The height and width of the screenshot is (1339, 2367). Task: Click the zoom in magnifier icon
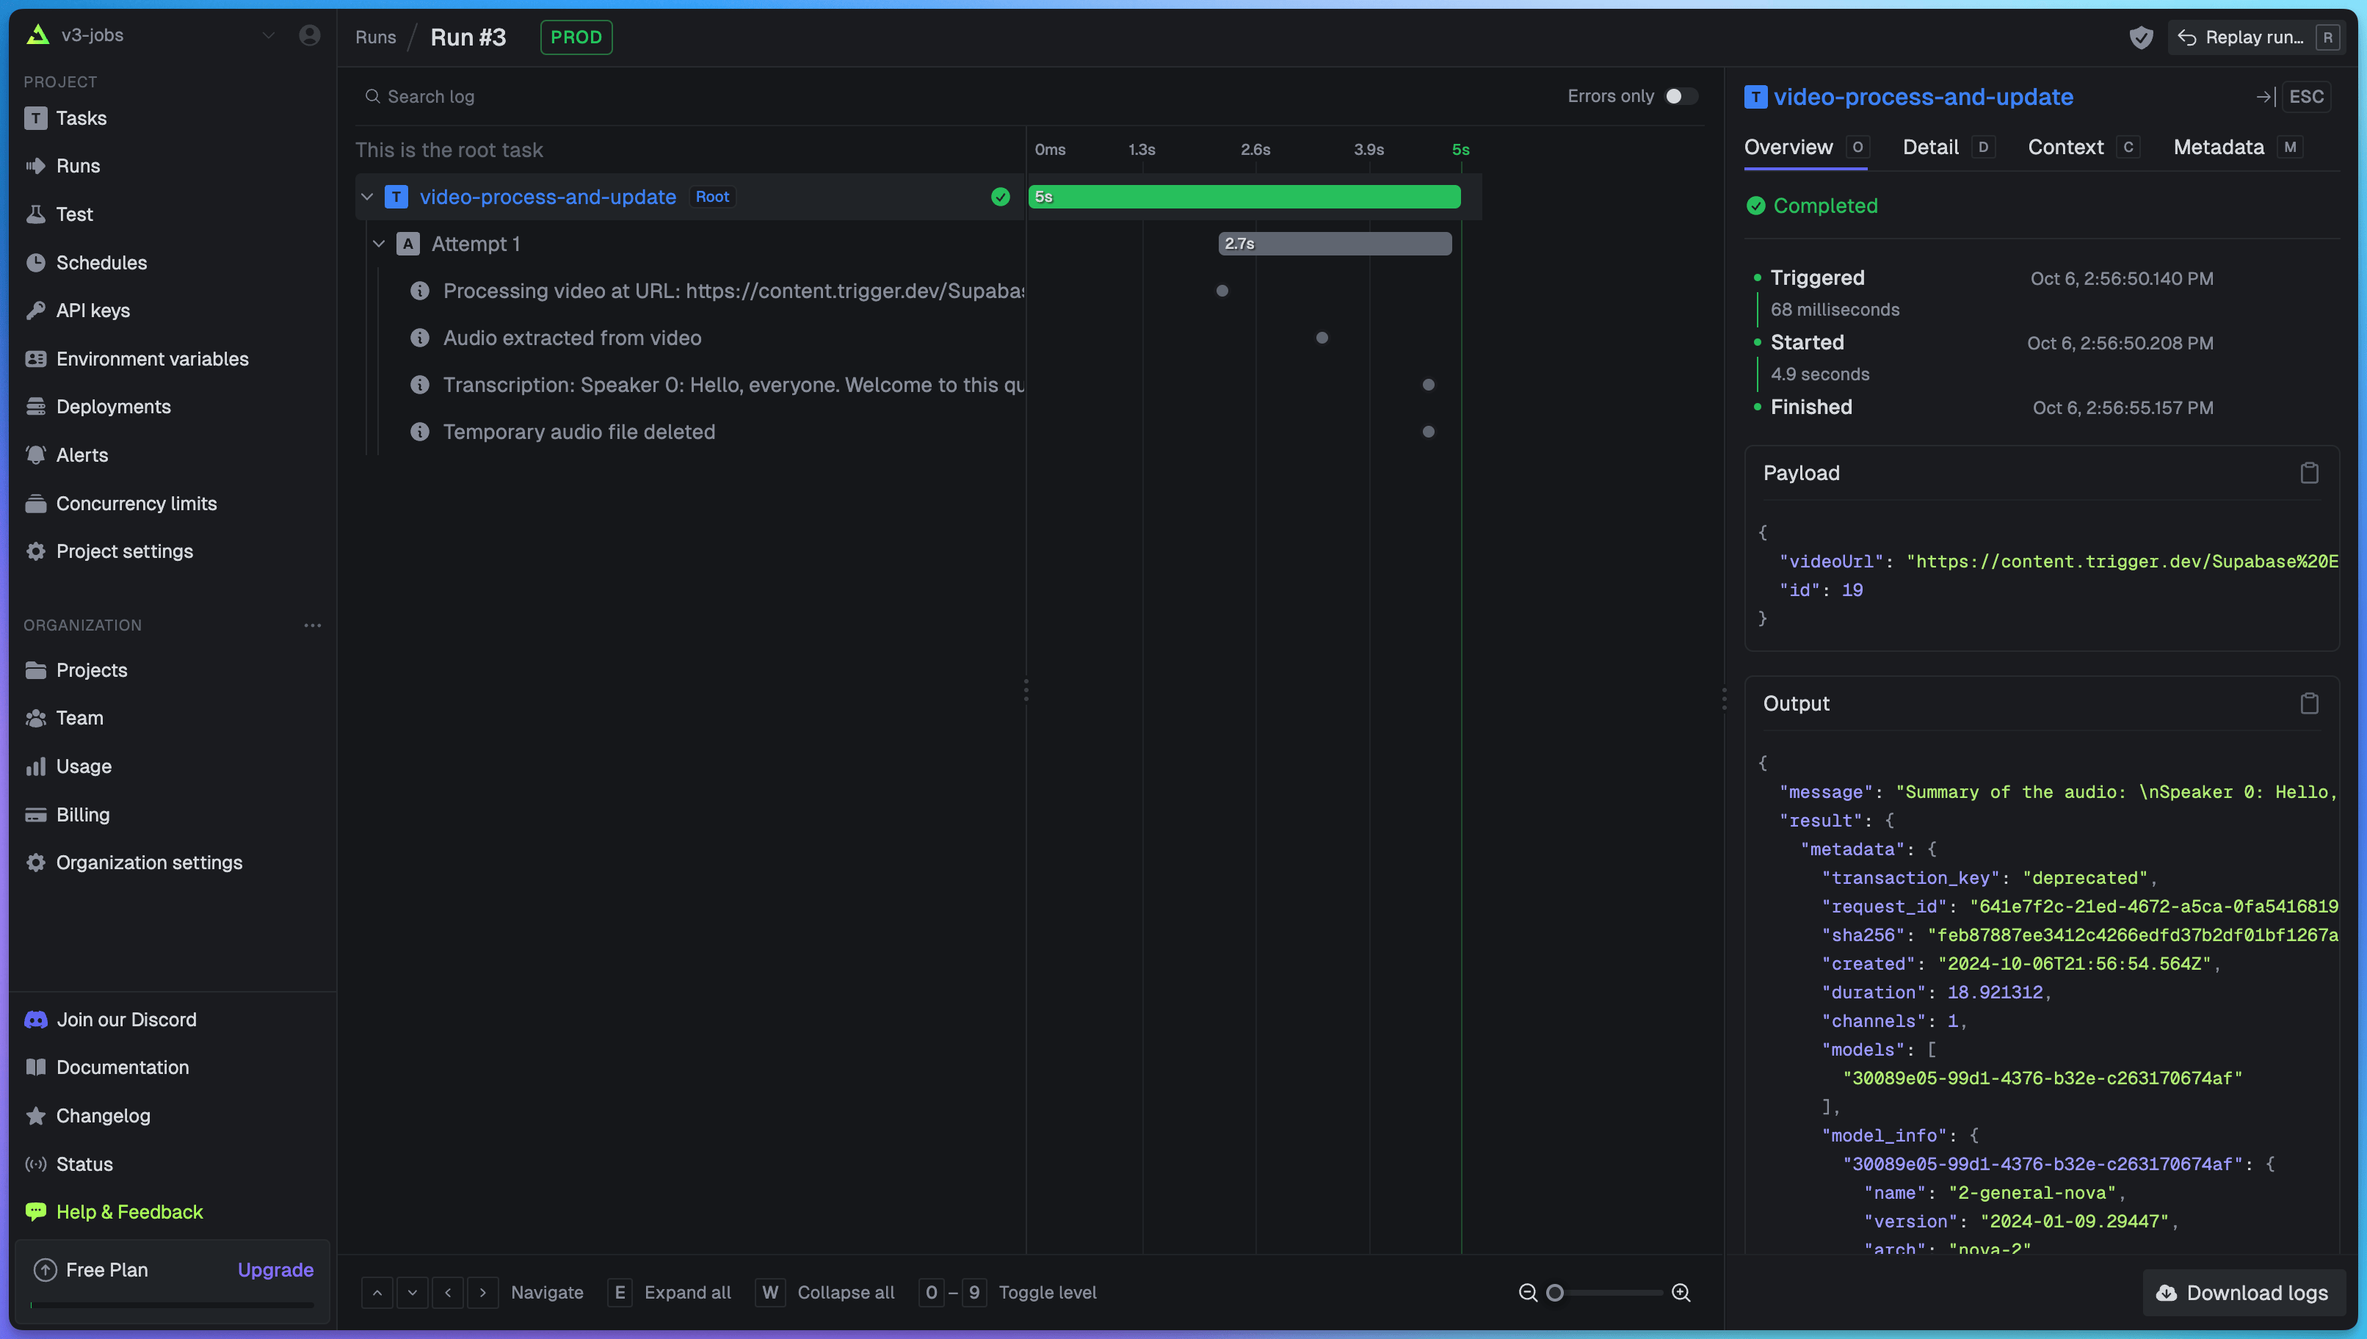pos(1681,1292)
